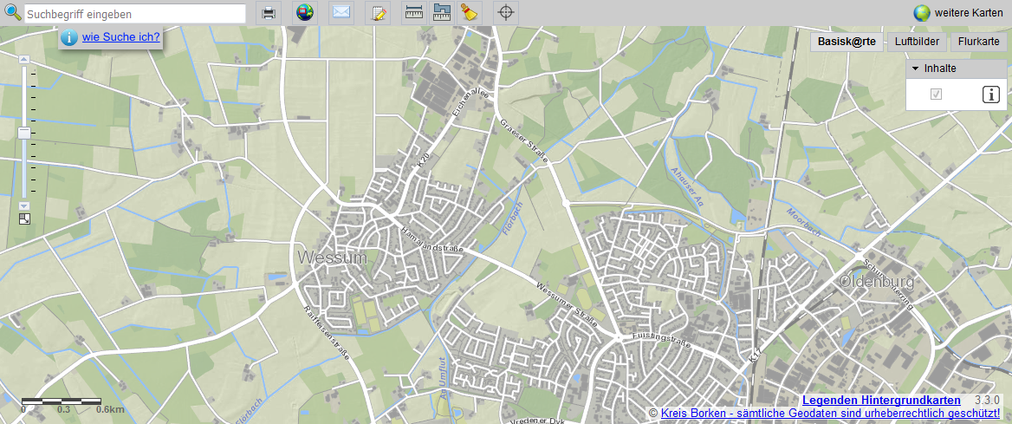Click the zoom in arrow above slider
Image resolution: width=1012 pixels, height=424 pixels.
(x=24, y=59)
